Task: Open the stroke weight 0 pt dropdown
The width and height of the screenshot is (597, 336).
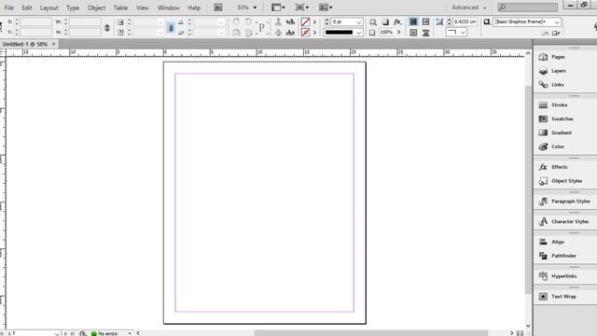Action: click(358, 22)
